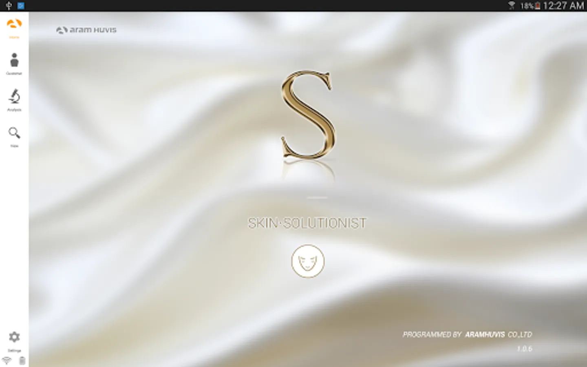
Task: Tap the status bar Wi-Fi signal icon
Action: [x=512, y=5]
